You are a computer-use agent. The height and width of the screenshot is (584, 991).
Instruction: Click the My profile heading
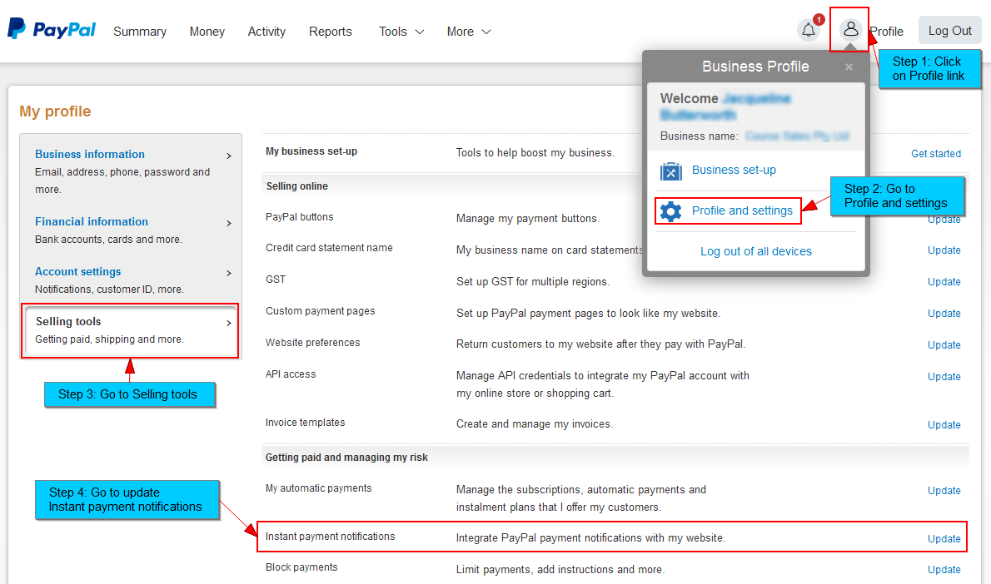click(x=55, y=111)
